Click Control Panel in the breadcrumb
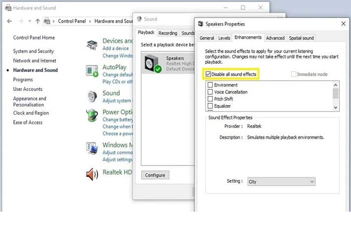 (x=72, y=21)
